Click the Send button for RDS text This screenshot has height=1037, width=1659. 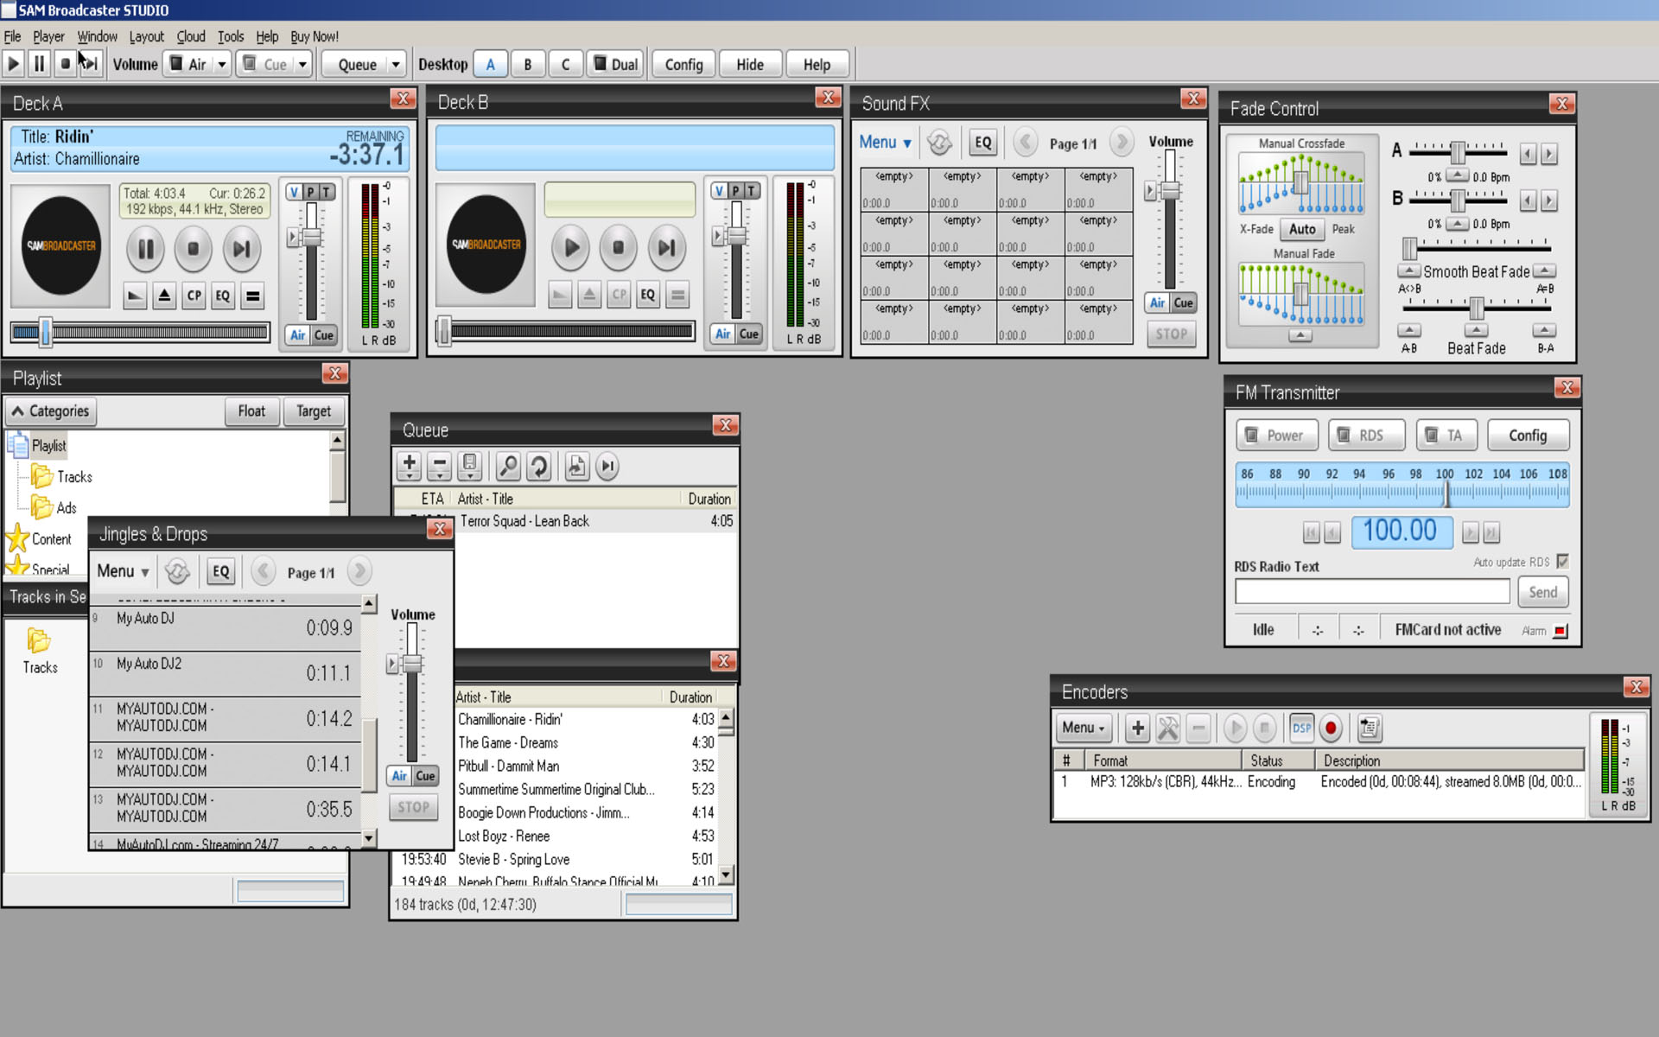[x=1542, y=592]
